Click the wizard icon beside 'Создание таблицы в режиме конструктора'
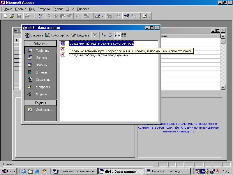 tap(63, 43)
